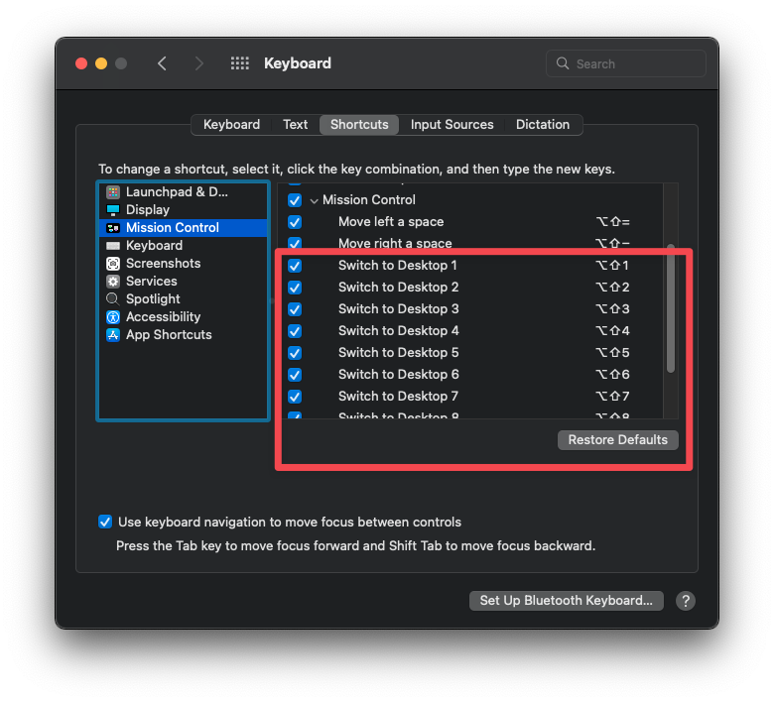Select the Switch to Desktop 1 row
Image resolution: width=774 pixels, height=702 pixels.
pos(471,266)
